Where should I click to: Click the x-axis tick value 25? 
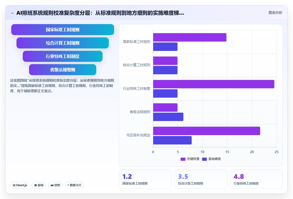point(277,152)
